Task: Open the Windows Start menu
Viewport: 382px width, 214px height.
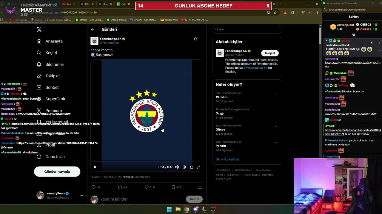Action: 169,209
